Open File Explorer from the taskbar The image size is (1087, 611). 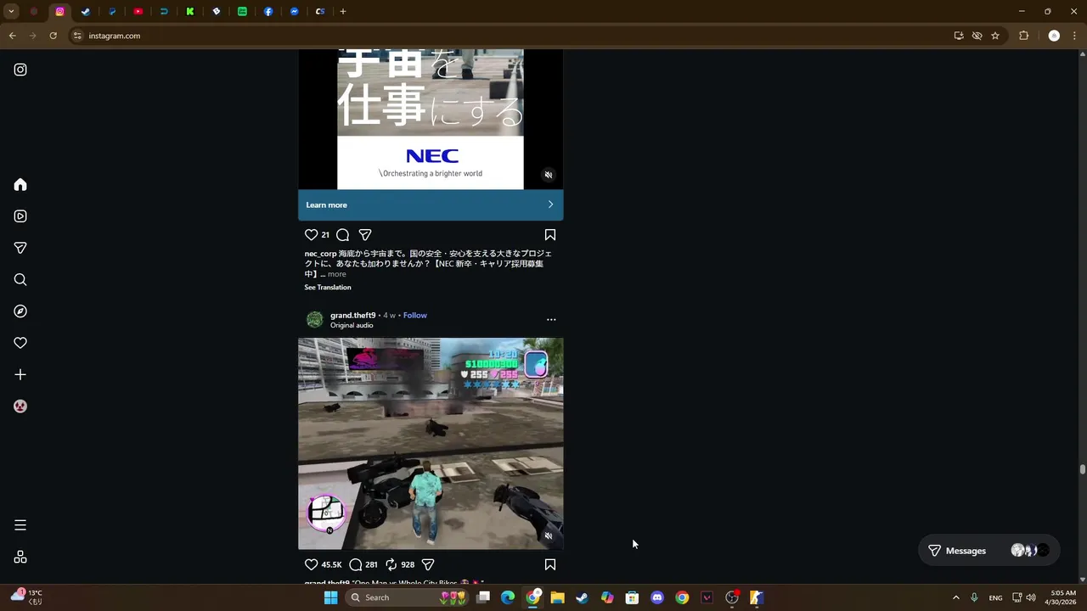pos(557,597)
